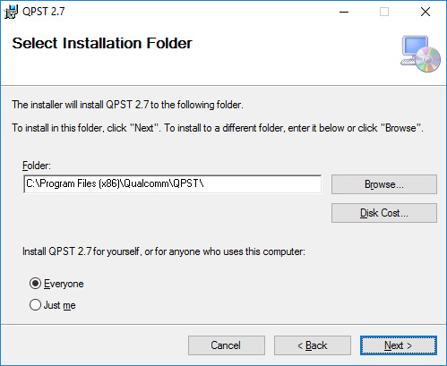The image size is (447, 366).
Task: Click the Just me label text
Action: [60, 305]
